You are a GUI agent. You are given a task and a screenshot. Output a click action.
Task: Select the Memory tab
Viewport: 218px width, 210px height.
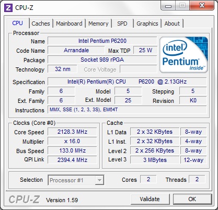point(98,24)
